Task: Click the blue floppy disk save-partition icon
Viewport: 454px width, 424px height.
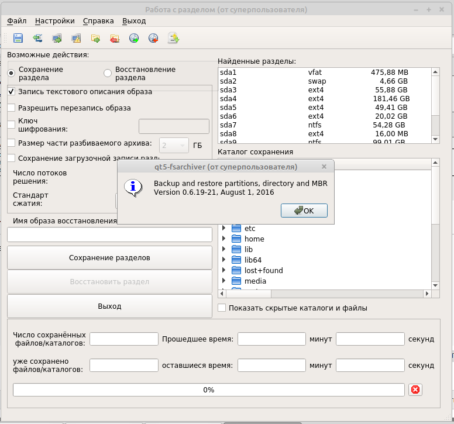Action: [18, 38]
